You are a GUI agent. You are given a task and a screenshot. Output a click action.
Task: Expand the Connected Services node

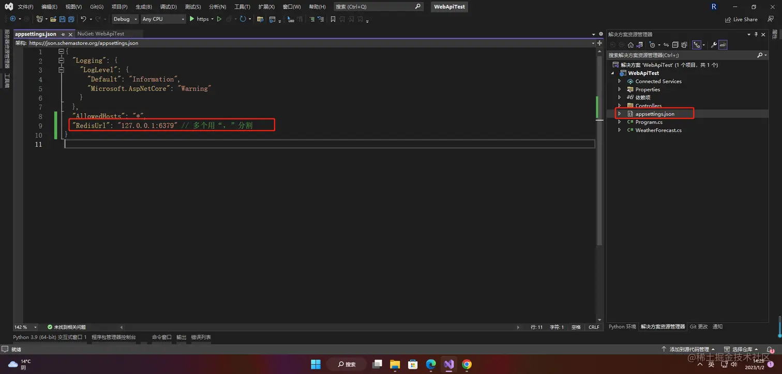(x=620, y=81)
